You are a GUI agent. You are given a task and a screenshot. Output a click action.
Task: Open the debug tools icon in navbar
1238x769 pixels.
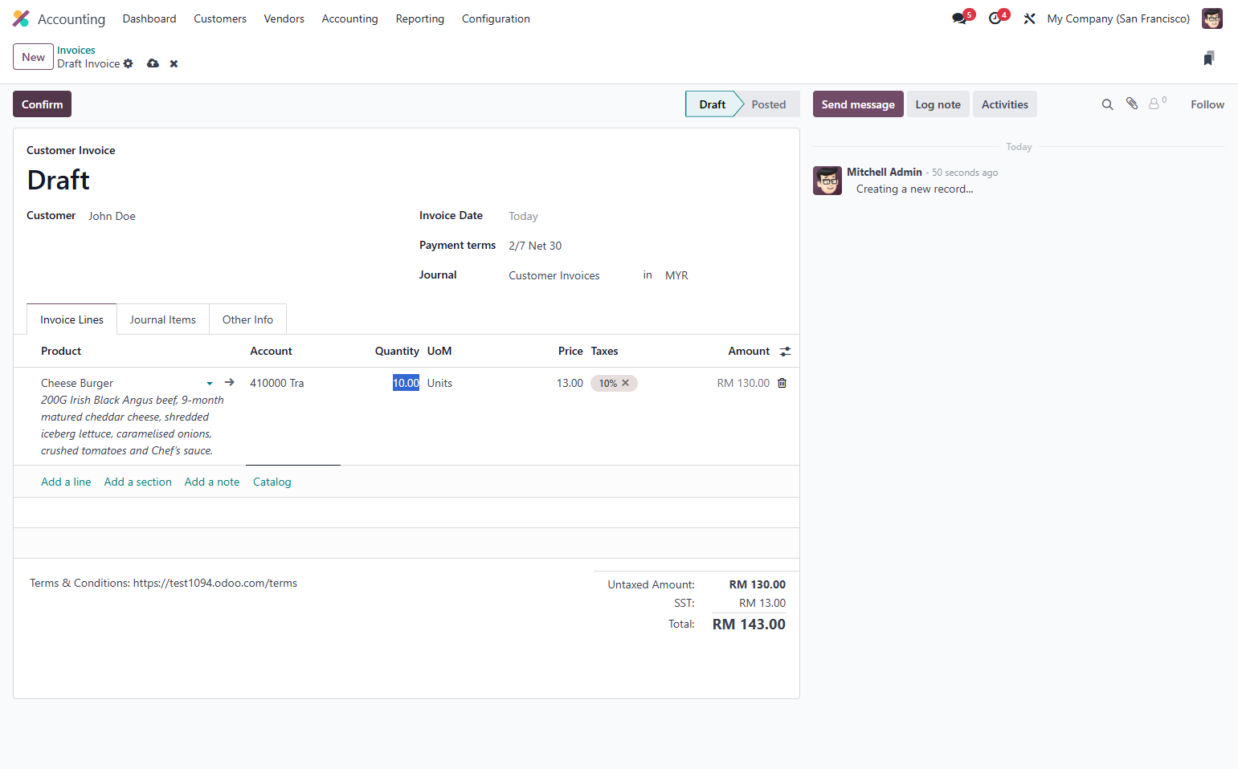(1029, 18)
